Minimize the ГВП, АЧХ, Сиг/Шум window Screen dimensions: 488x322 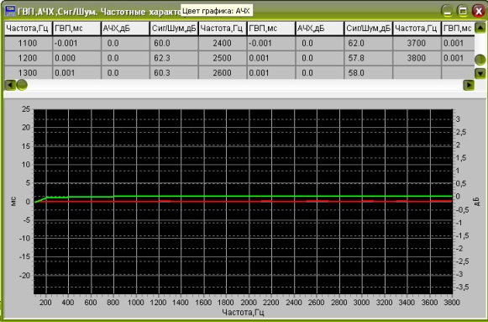[447, 12]
